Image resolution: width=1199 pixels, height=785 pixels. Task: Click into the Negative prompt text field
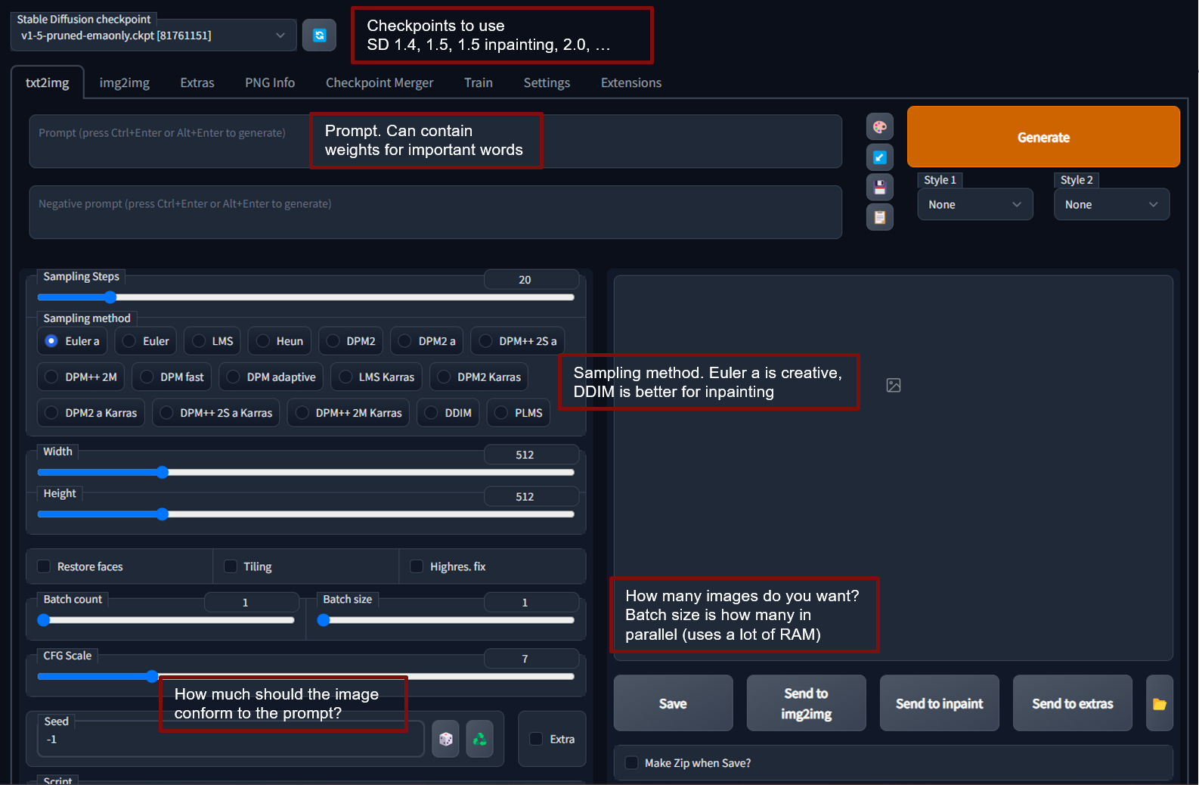435,213
